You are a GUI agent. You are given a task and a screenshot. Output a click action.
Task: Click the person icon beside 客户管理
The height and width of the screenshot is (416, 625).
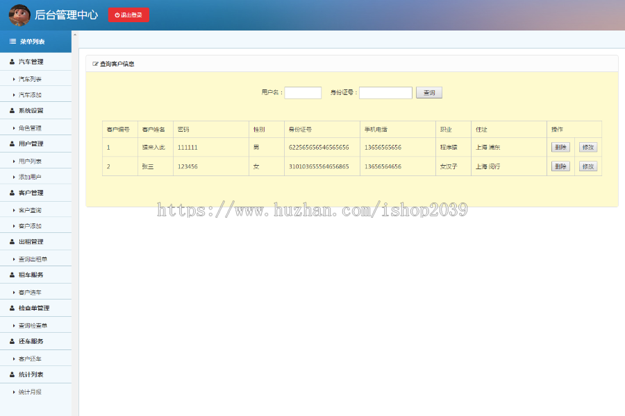click(x=12, y=193)
